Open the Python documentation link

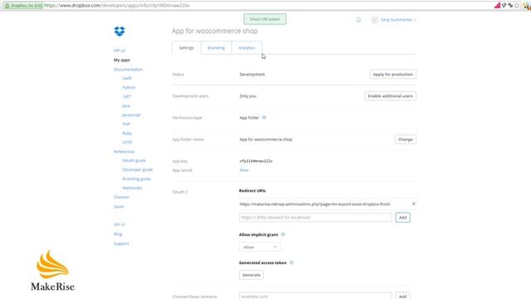129,87
